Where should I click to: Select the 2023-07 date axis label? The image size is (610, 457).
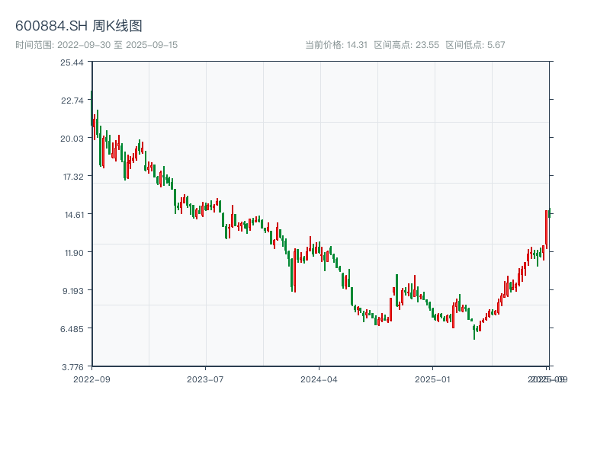tap(205, 379)
